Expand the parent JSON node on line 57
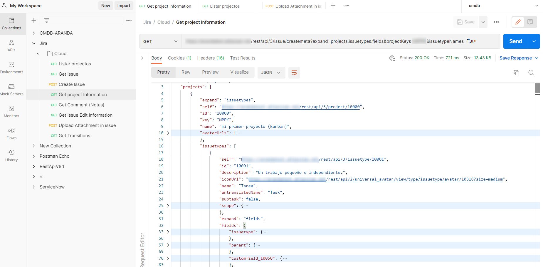 click(168, 245)
